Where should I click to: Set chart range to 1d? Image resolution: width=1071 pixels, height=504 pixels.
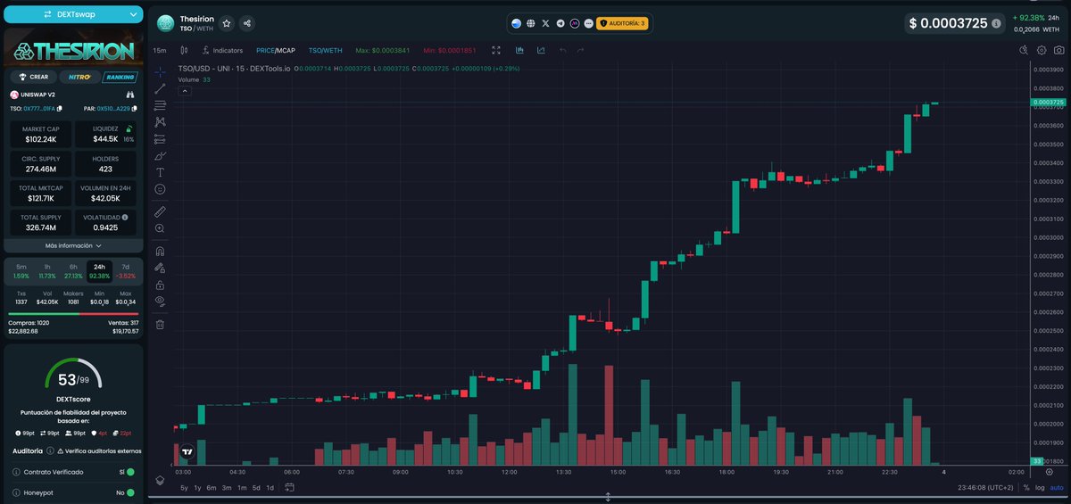pyautogui.click(x=270, y=488)
